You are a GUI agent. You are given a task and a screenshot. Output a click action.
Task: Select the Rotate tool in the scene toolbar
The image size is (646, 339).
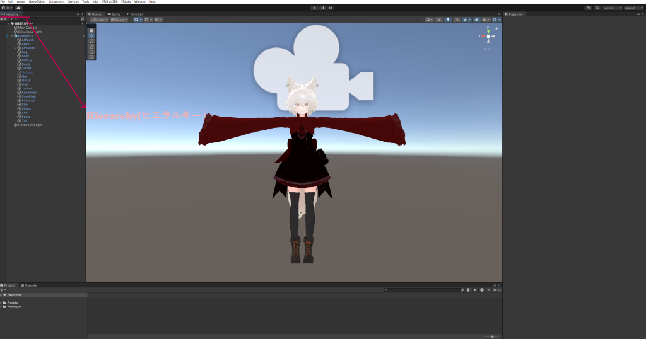point(91,41)
